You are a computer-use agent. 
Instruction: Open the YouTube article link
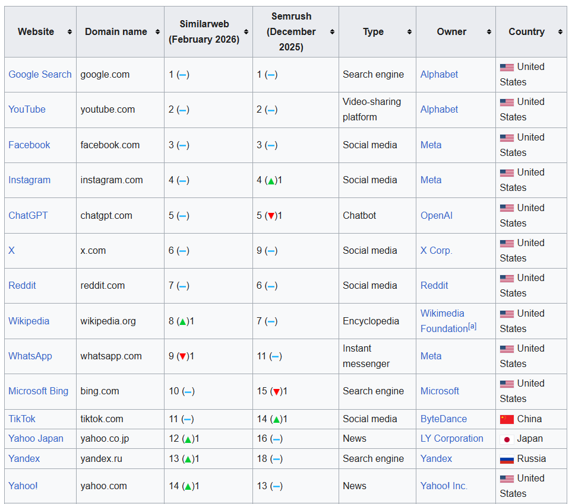click(27, 109)
